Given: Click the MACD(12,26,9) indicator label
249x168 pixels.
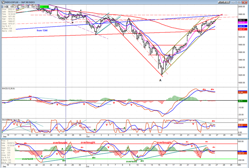Looking at the screenshot, I should point(9,88).
